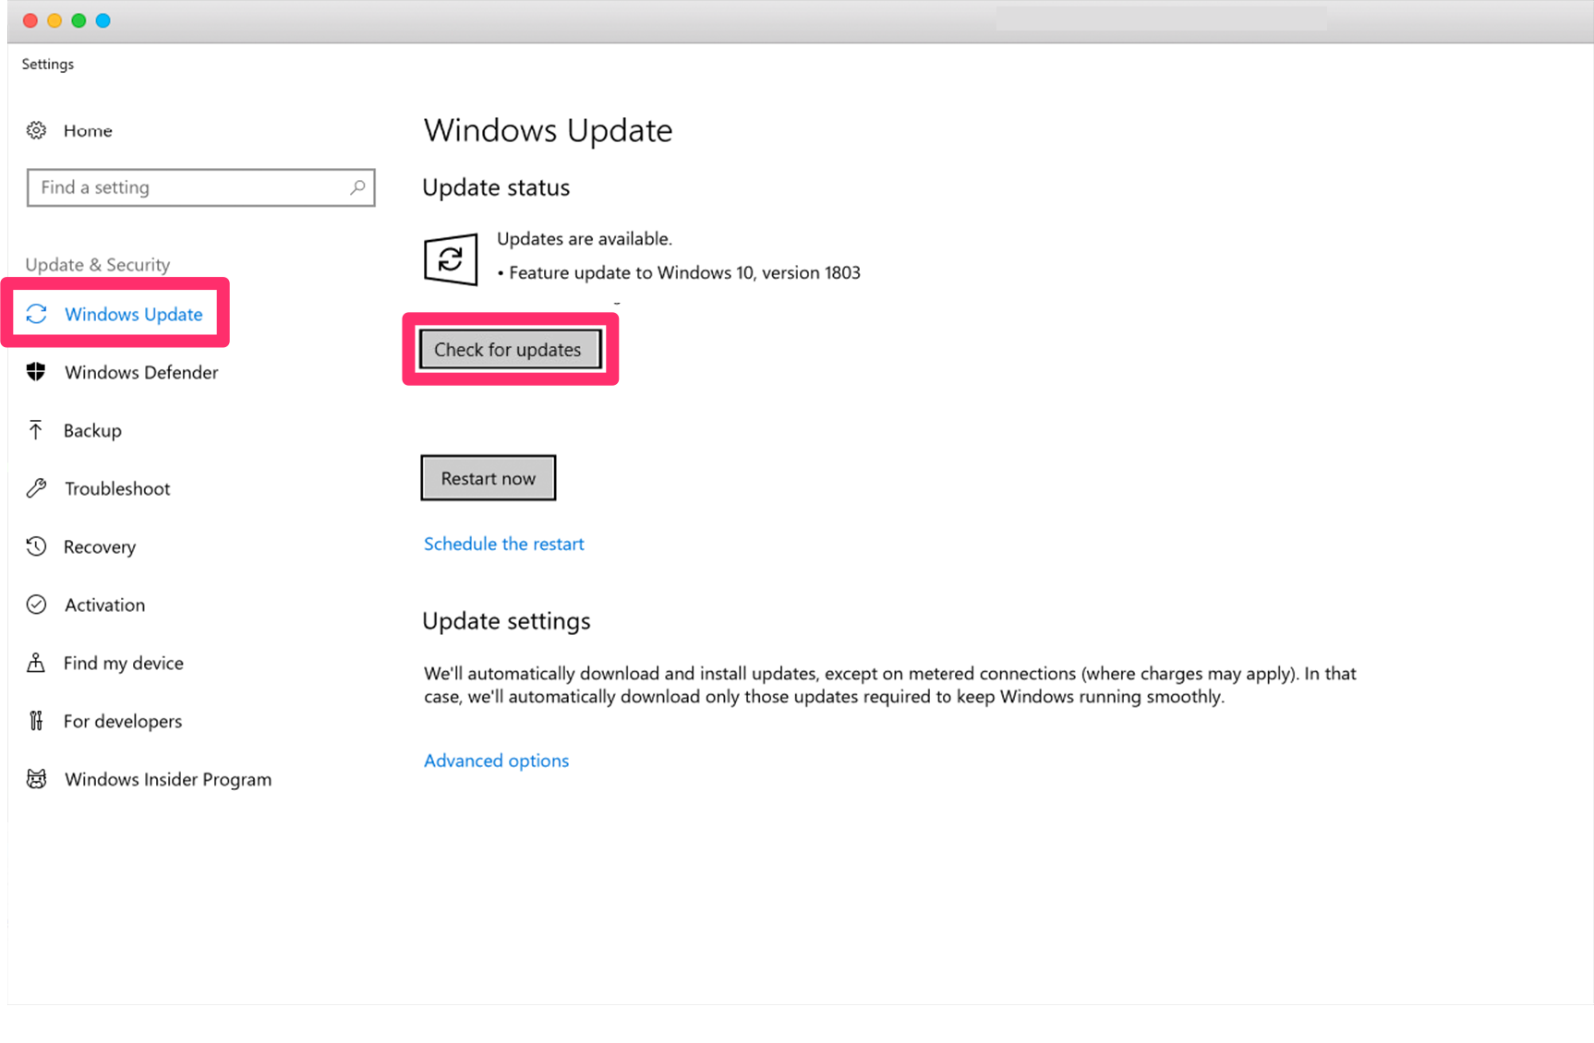Click the Update status heading
Screen dimensions: 1594x1043
point(496,187)
